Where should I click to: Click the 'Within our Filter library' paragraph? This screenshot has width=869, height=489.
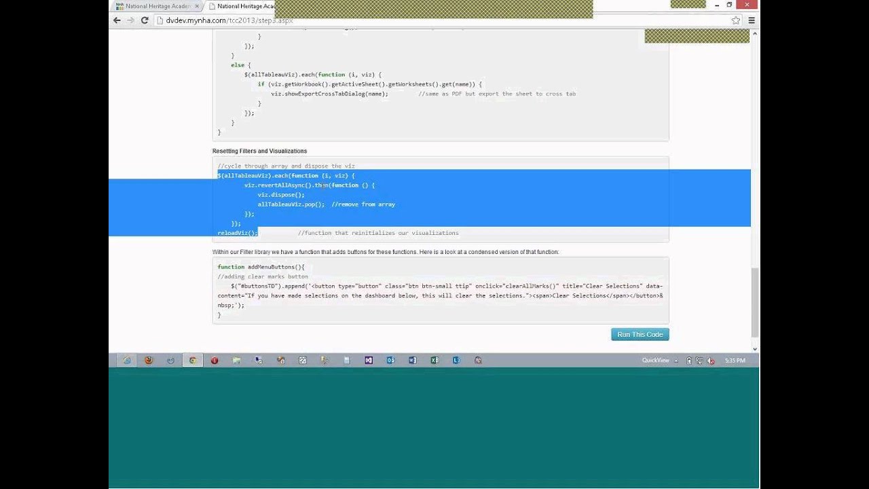tap(386, 252)
